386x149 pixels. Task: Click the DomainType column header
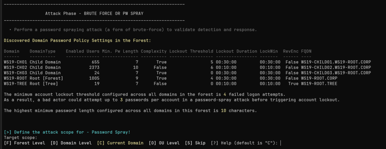(43, 51)
